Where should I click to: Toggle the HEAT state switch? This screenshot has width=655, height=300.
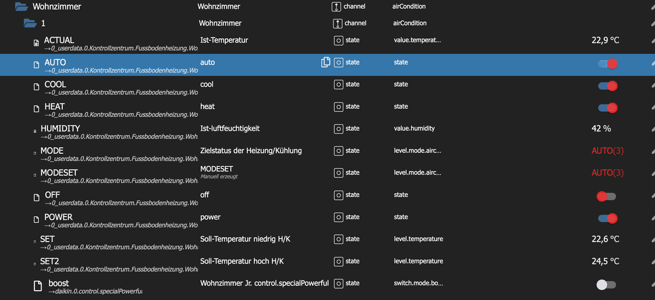pyautogui.click(x=608, y=108)
